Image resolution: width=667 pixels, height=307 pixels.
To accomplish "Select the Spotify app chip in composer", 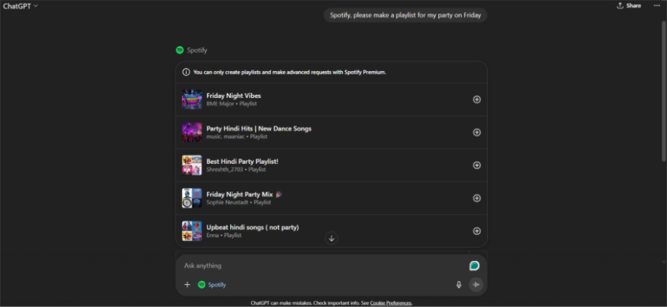I will 212,285.
